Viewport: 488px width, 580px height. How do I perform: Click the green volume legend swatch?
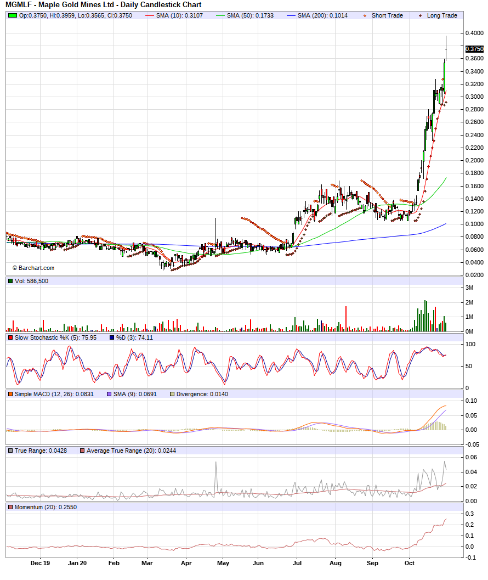10,281
